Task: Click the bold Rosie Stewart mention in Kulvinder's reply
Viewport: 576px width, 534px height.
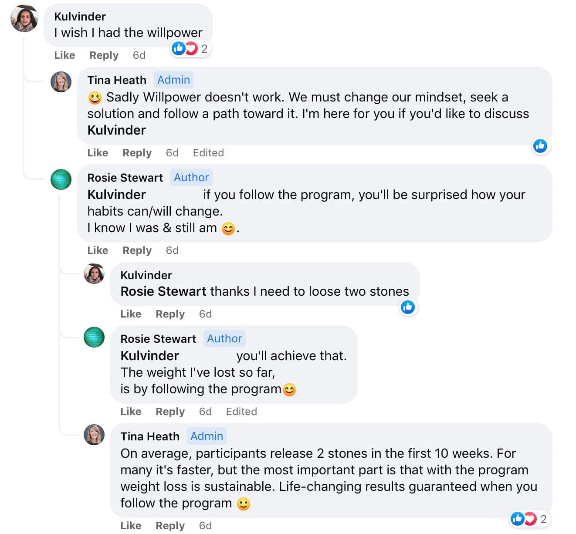Action: (x=163, y=291)
